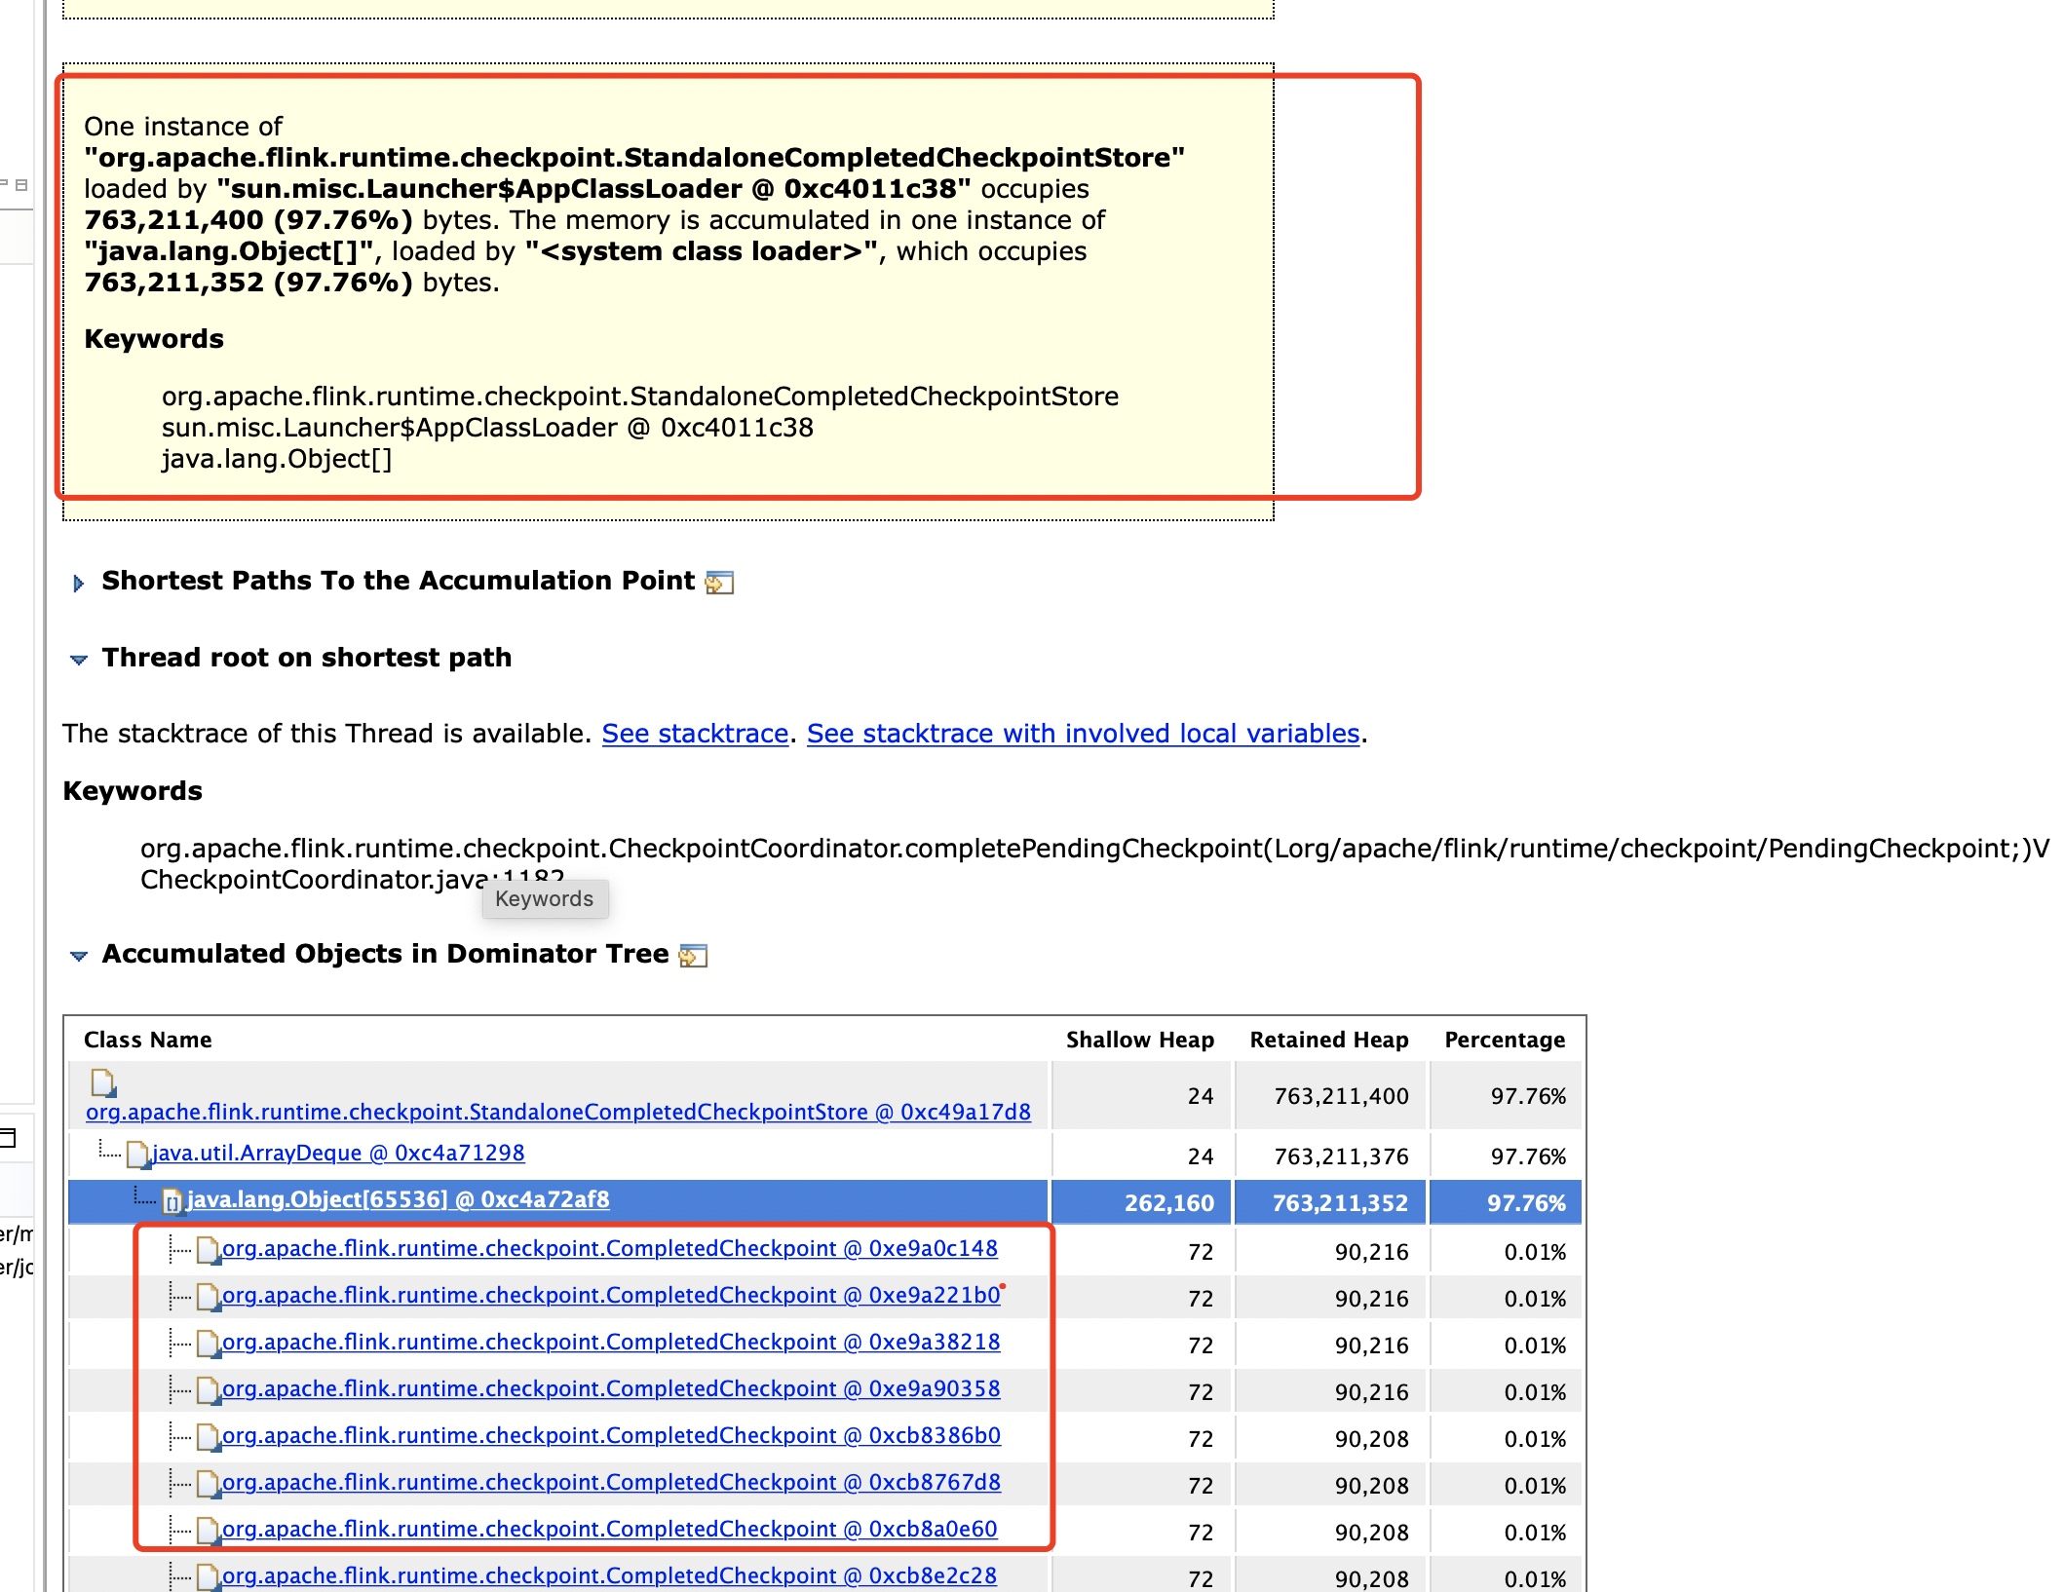Click StandaloneCompletedCheckpointStore object file icon
The width and height of the screenshot is (2064, 1592).
pos(103,1081)
